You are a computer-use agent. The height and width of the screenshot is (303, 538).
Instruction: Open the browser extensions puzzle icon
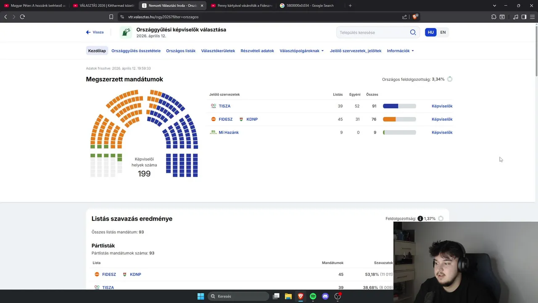(494, 17)
